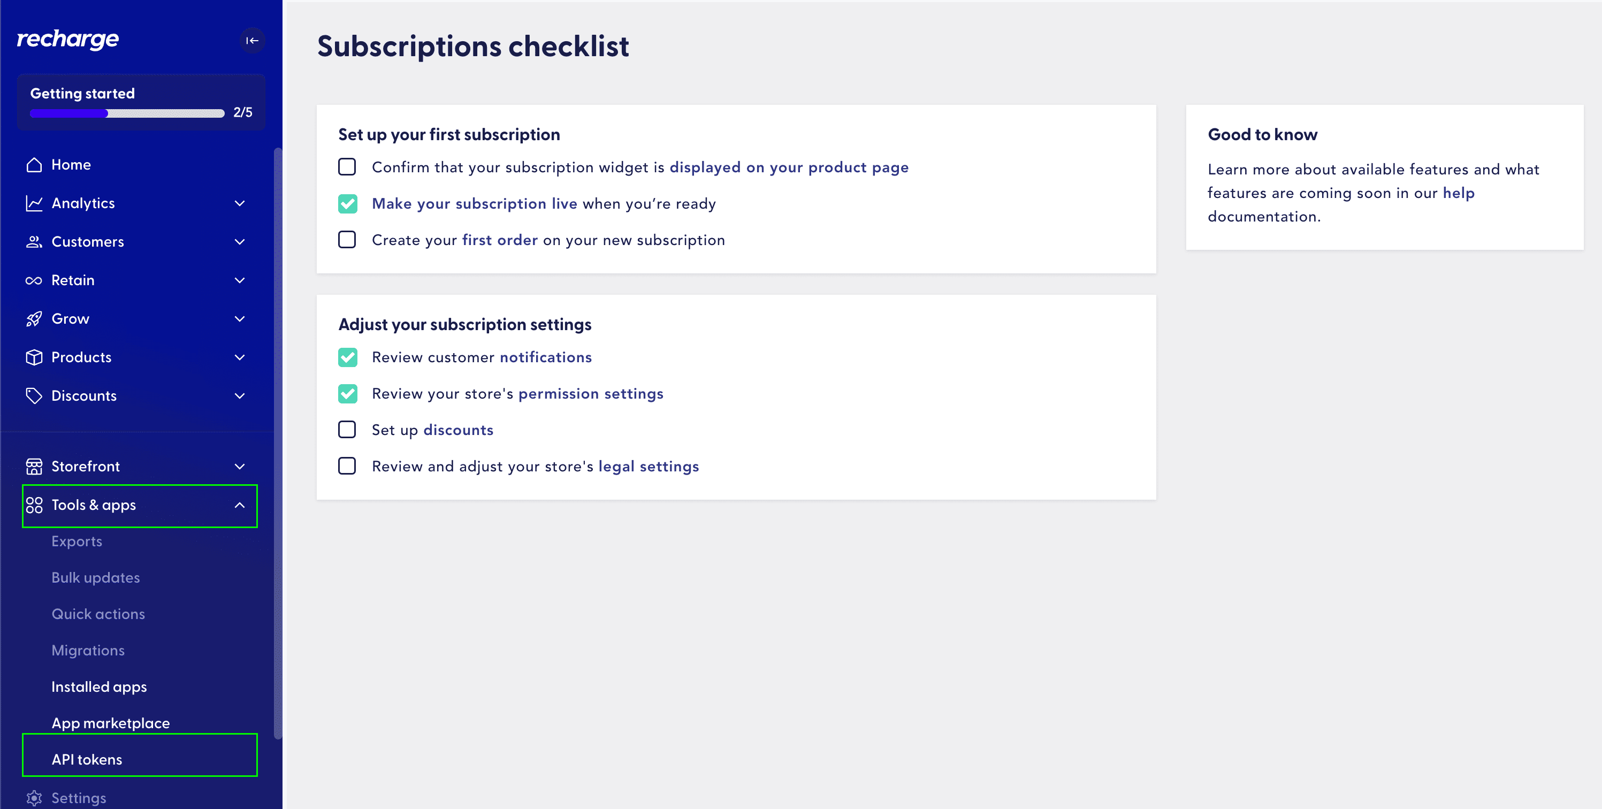Viewport: 1602px width, 809px height.
Task: Open the App marketplace menu item
Action: coord(111,723)
